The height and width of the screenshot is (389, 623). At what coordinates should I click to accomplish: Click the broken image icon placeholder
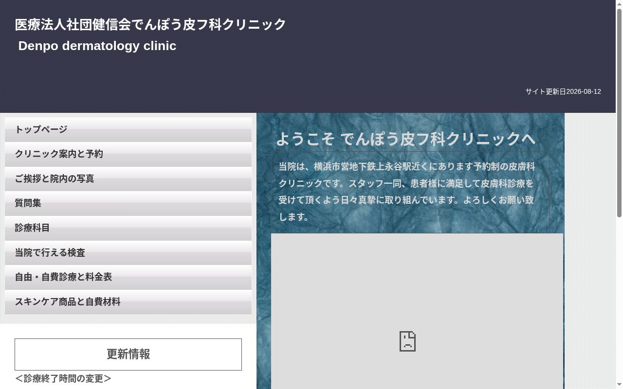[407, 341]
